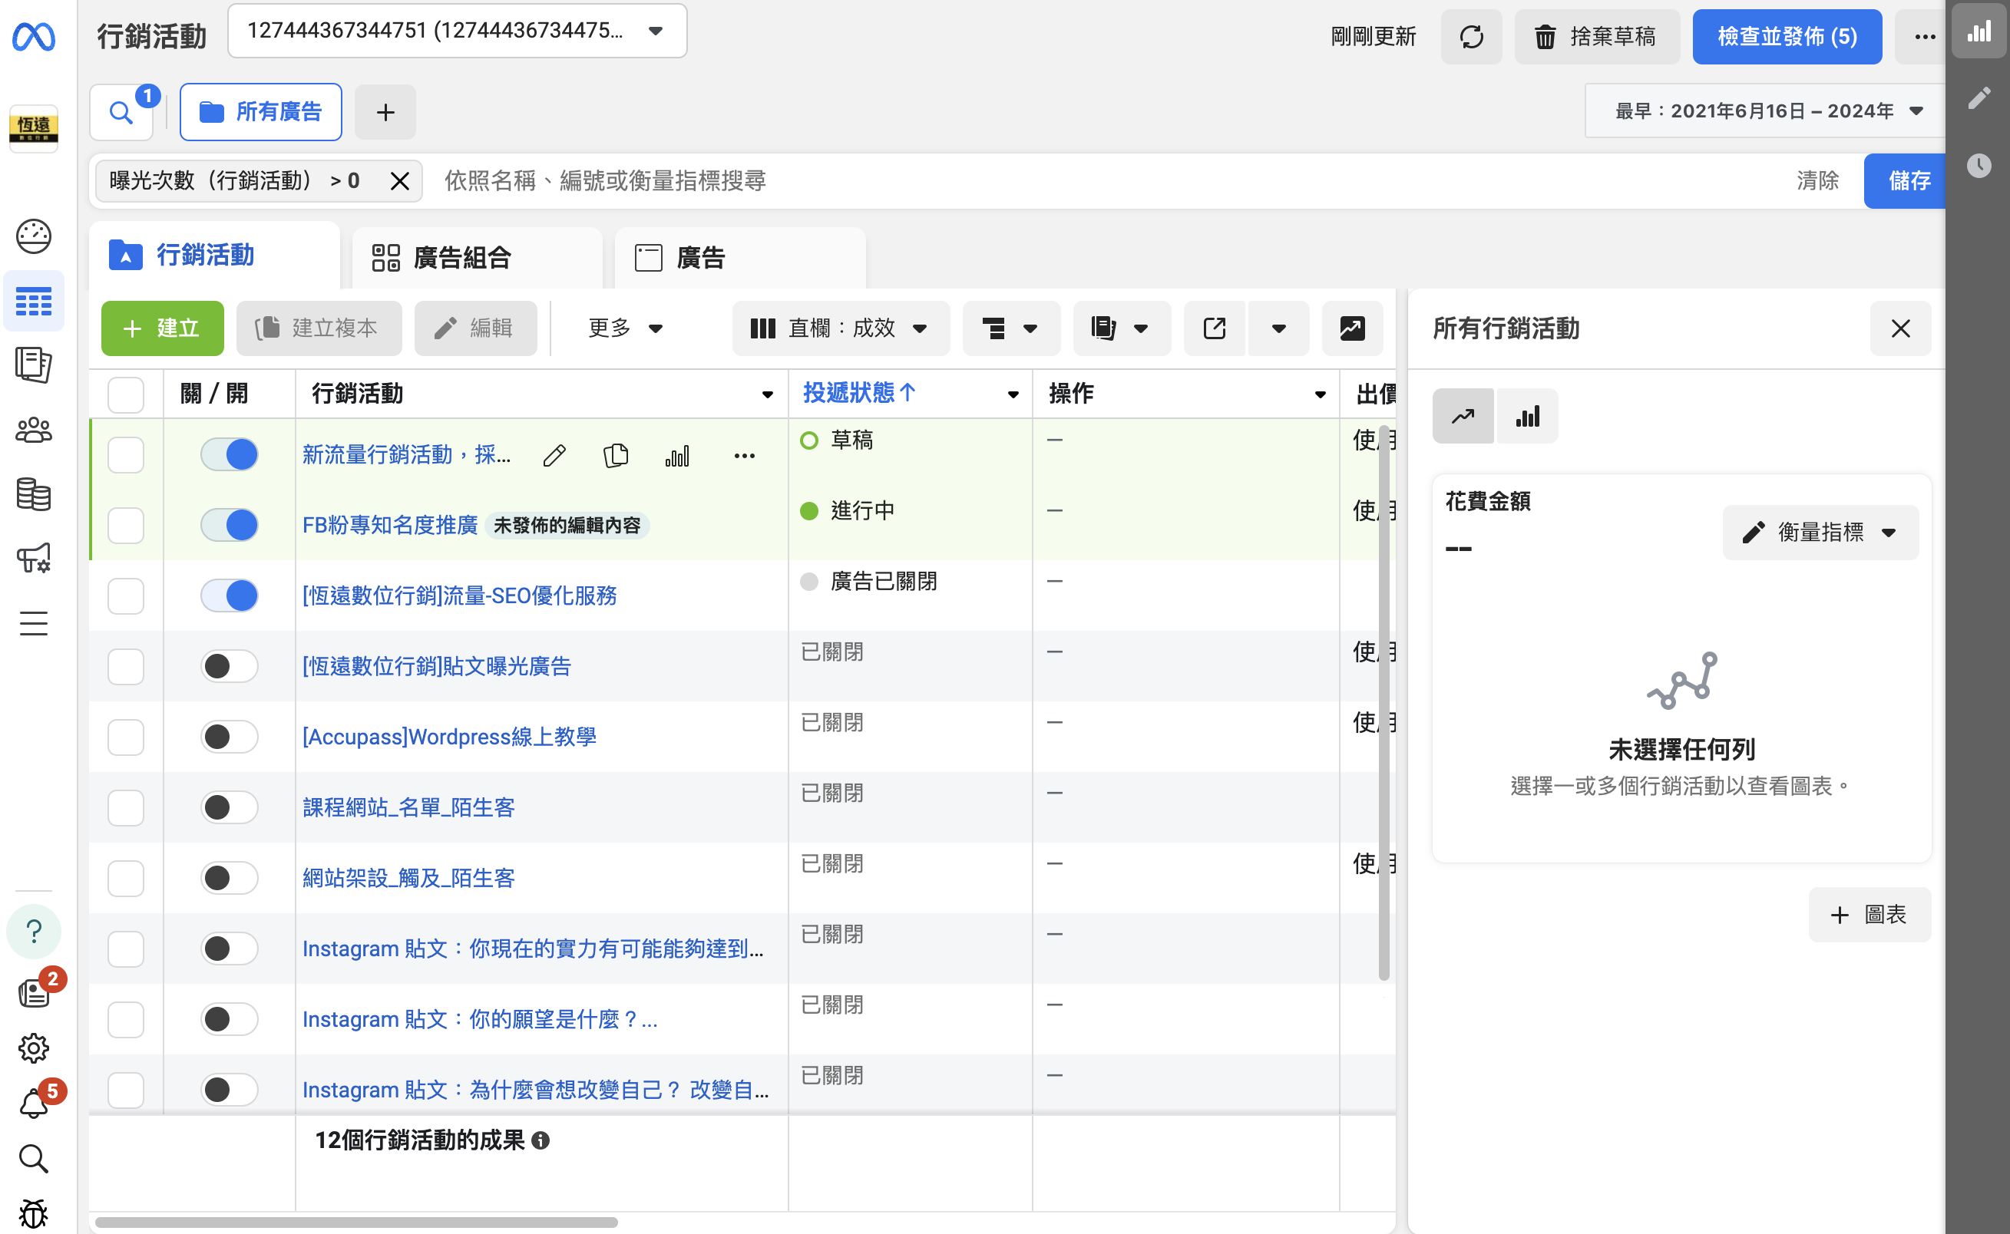Click the 檢查並發佈 (5) button
This screenshot has width=2010, height=1234.
pyautogui.click(x=1786, y=37)
